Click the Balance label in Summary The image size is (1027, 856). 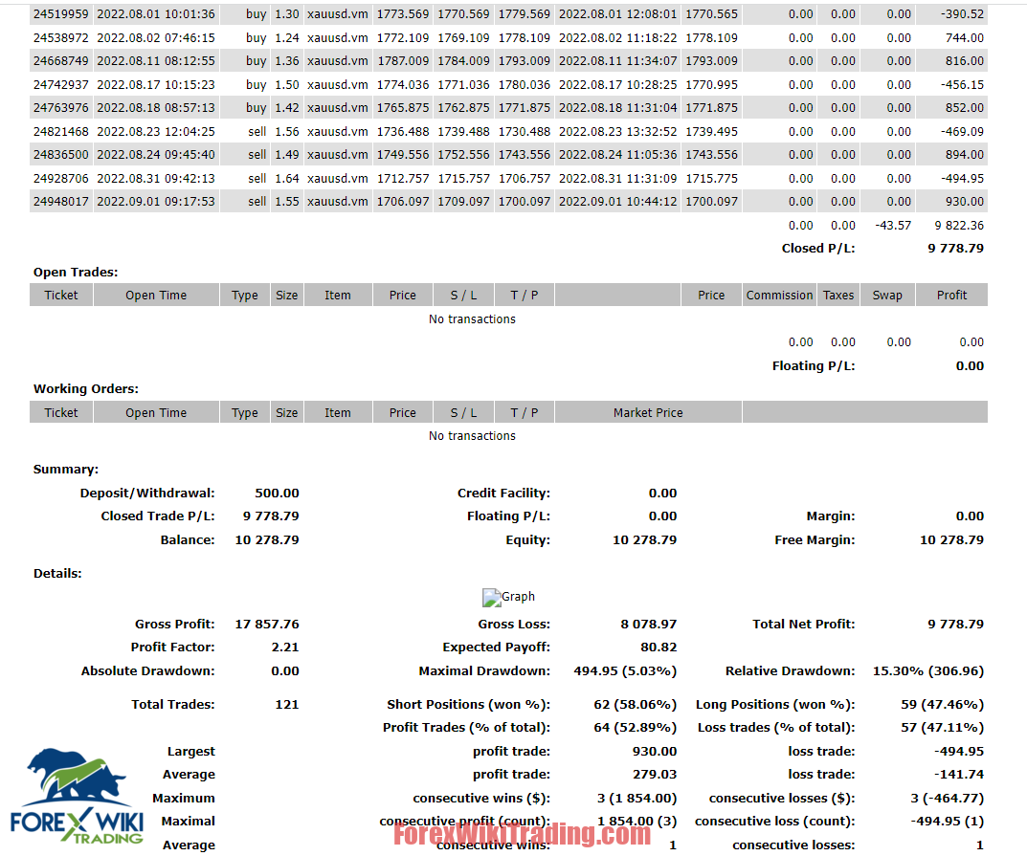click(188, 540)
